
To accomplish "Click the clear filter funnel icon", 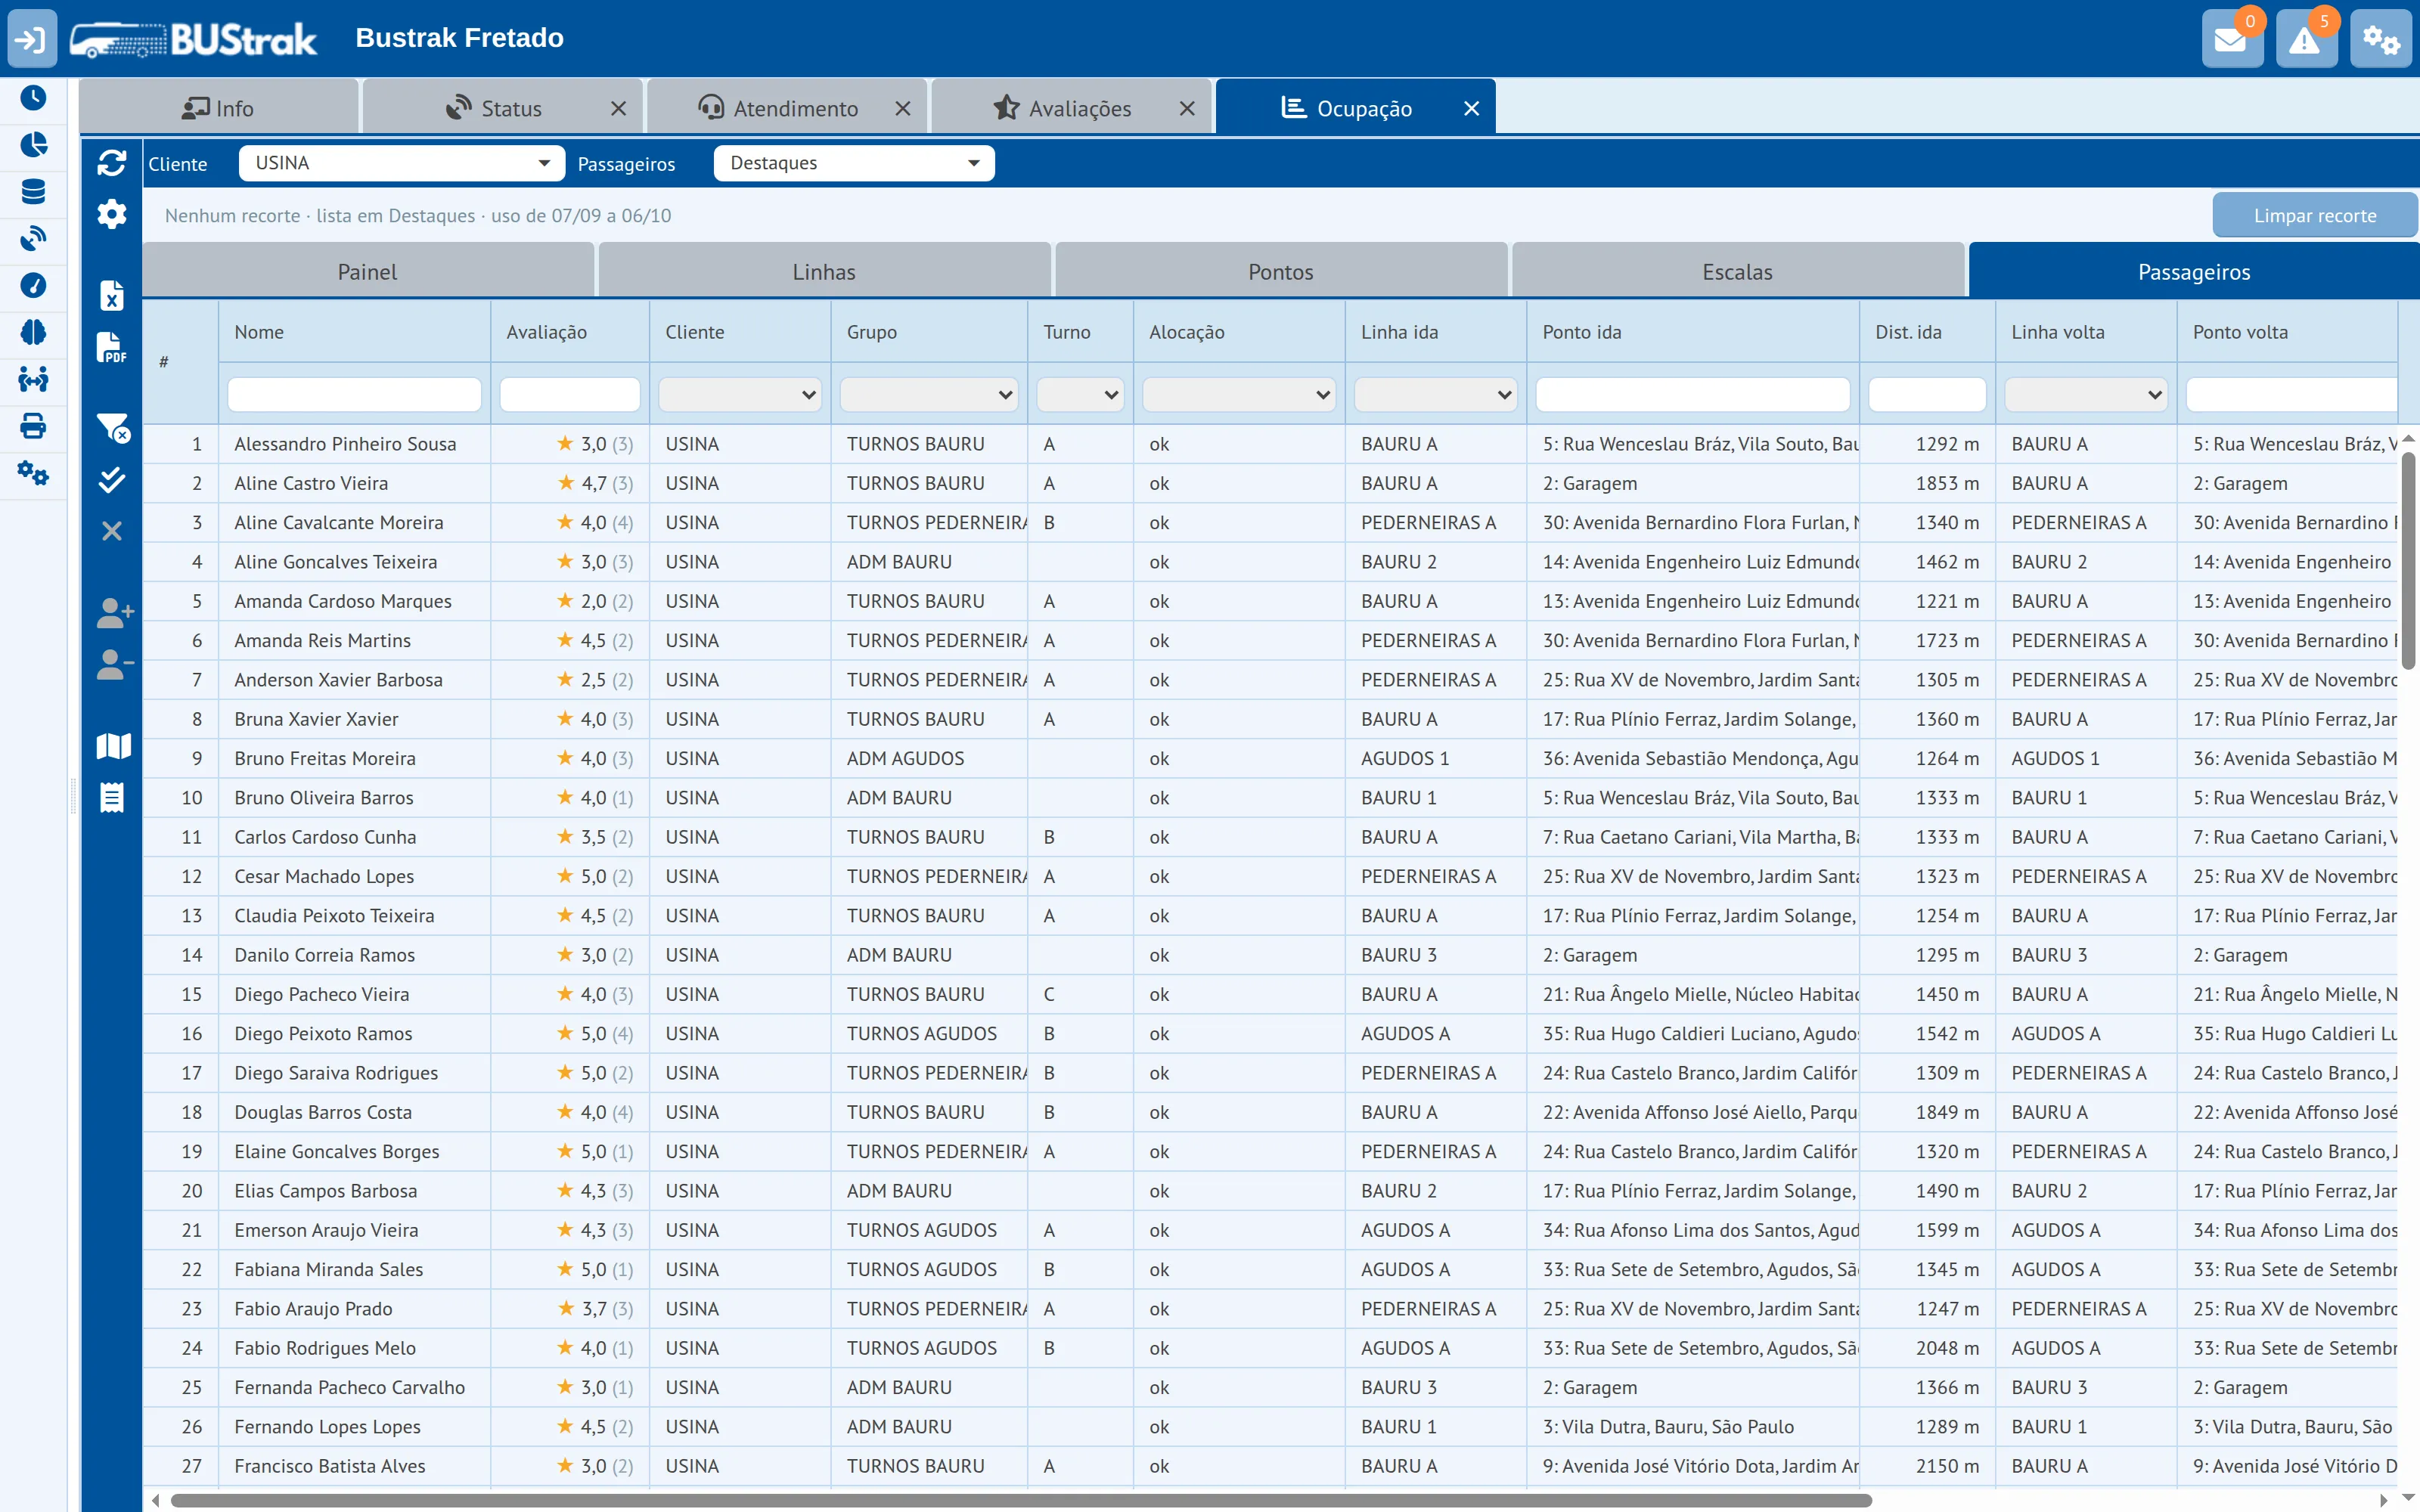I will point(112,428).
